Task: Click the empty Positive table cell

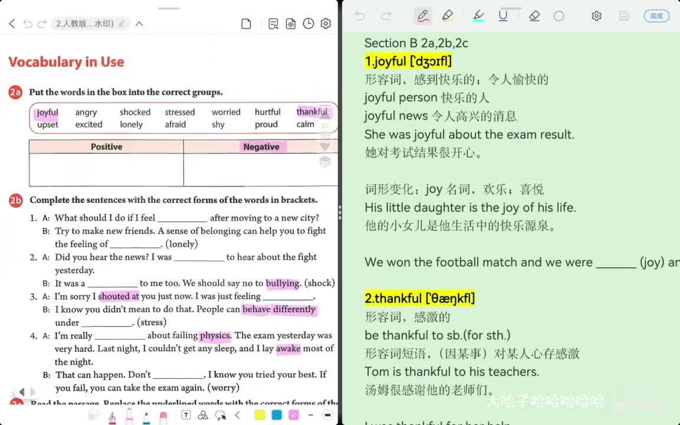Action: (106, 169)
